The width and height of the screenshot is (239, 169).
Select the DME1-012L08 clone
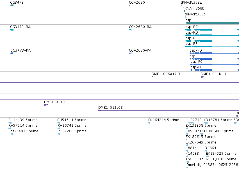point(169,110)
